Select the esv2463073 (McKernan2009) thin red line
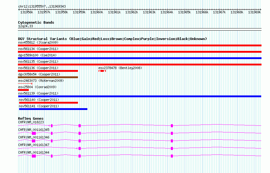The image size is (270, 173). coord(25,84)
